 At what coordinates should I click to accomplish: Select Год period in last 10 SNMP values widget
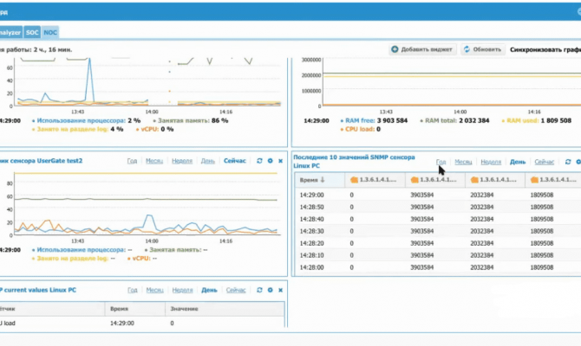point(441,162)
